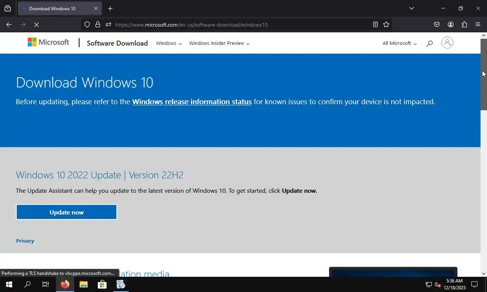Viewport: 487px width, 292px height.
Task: Expand the Windows navigation dropdown
Action: click(169, 43)
